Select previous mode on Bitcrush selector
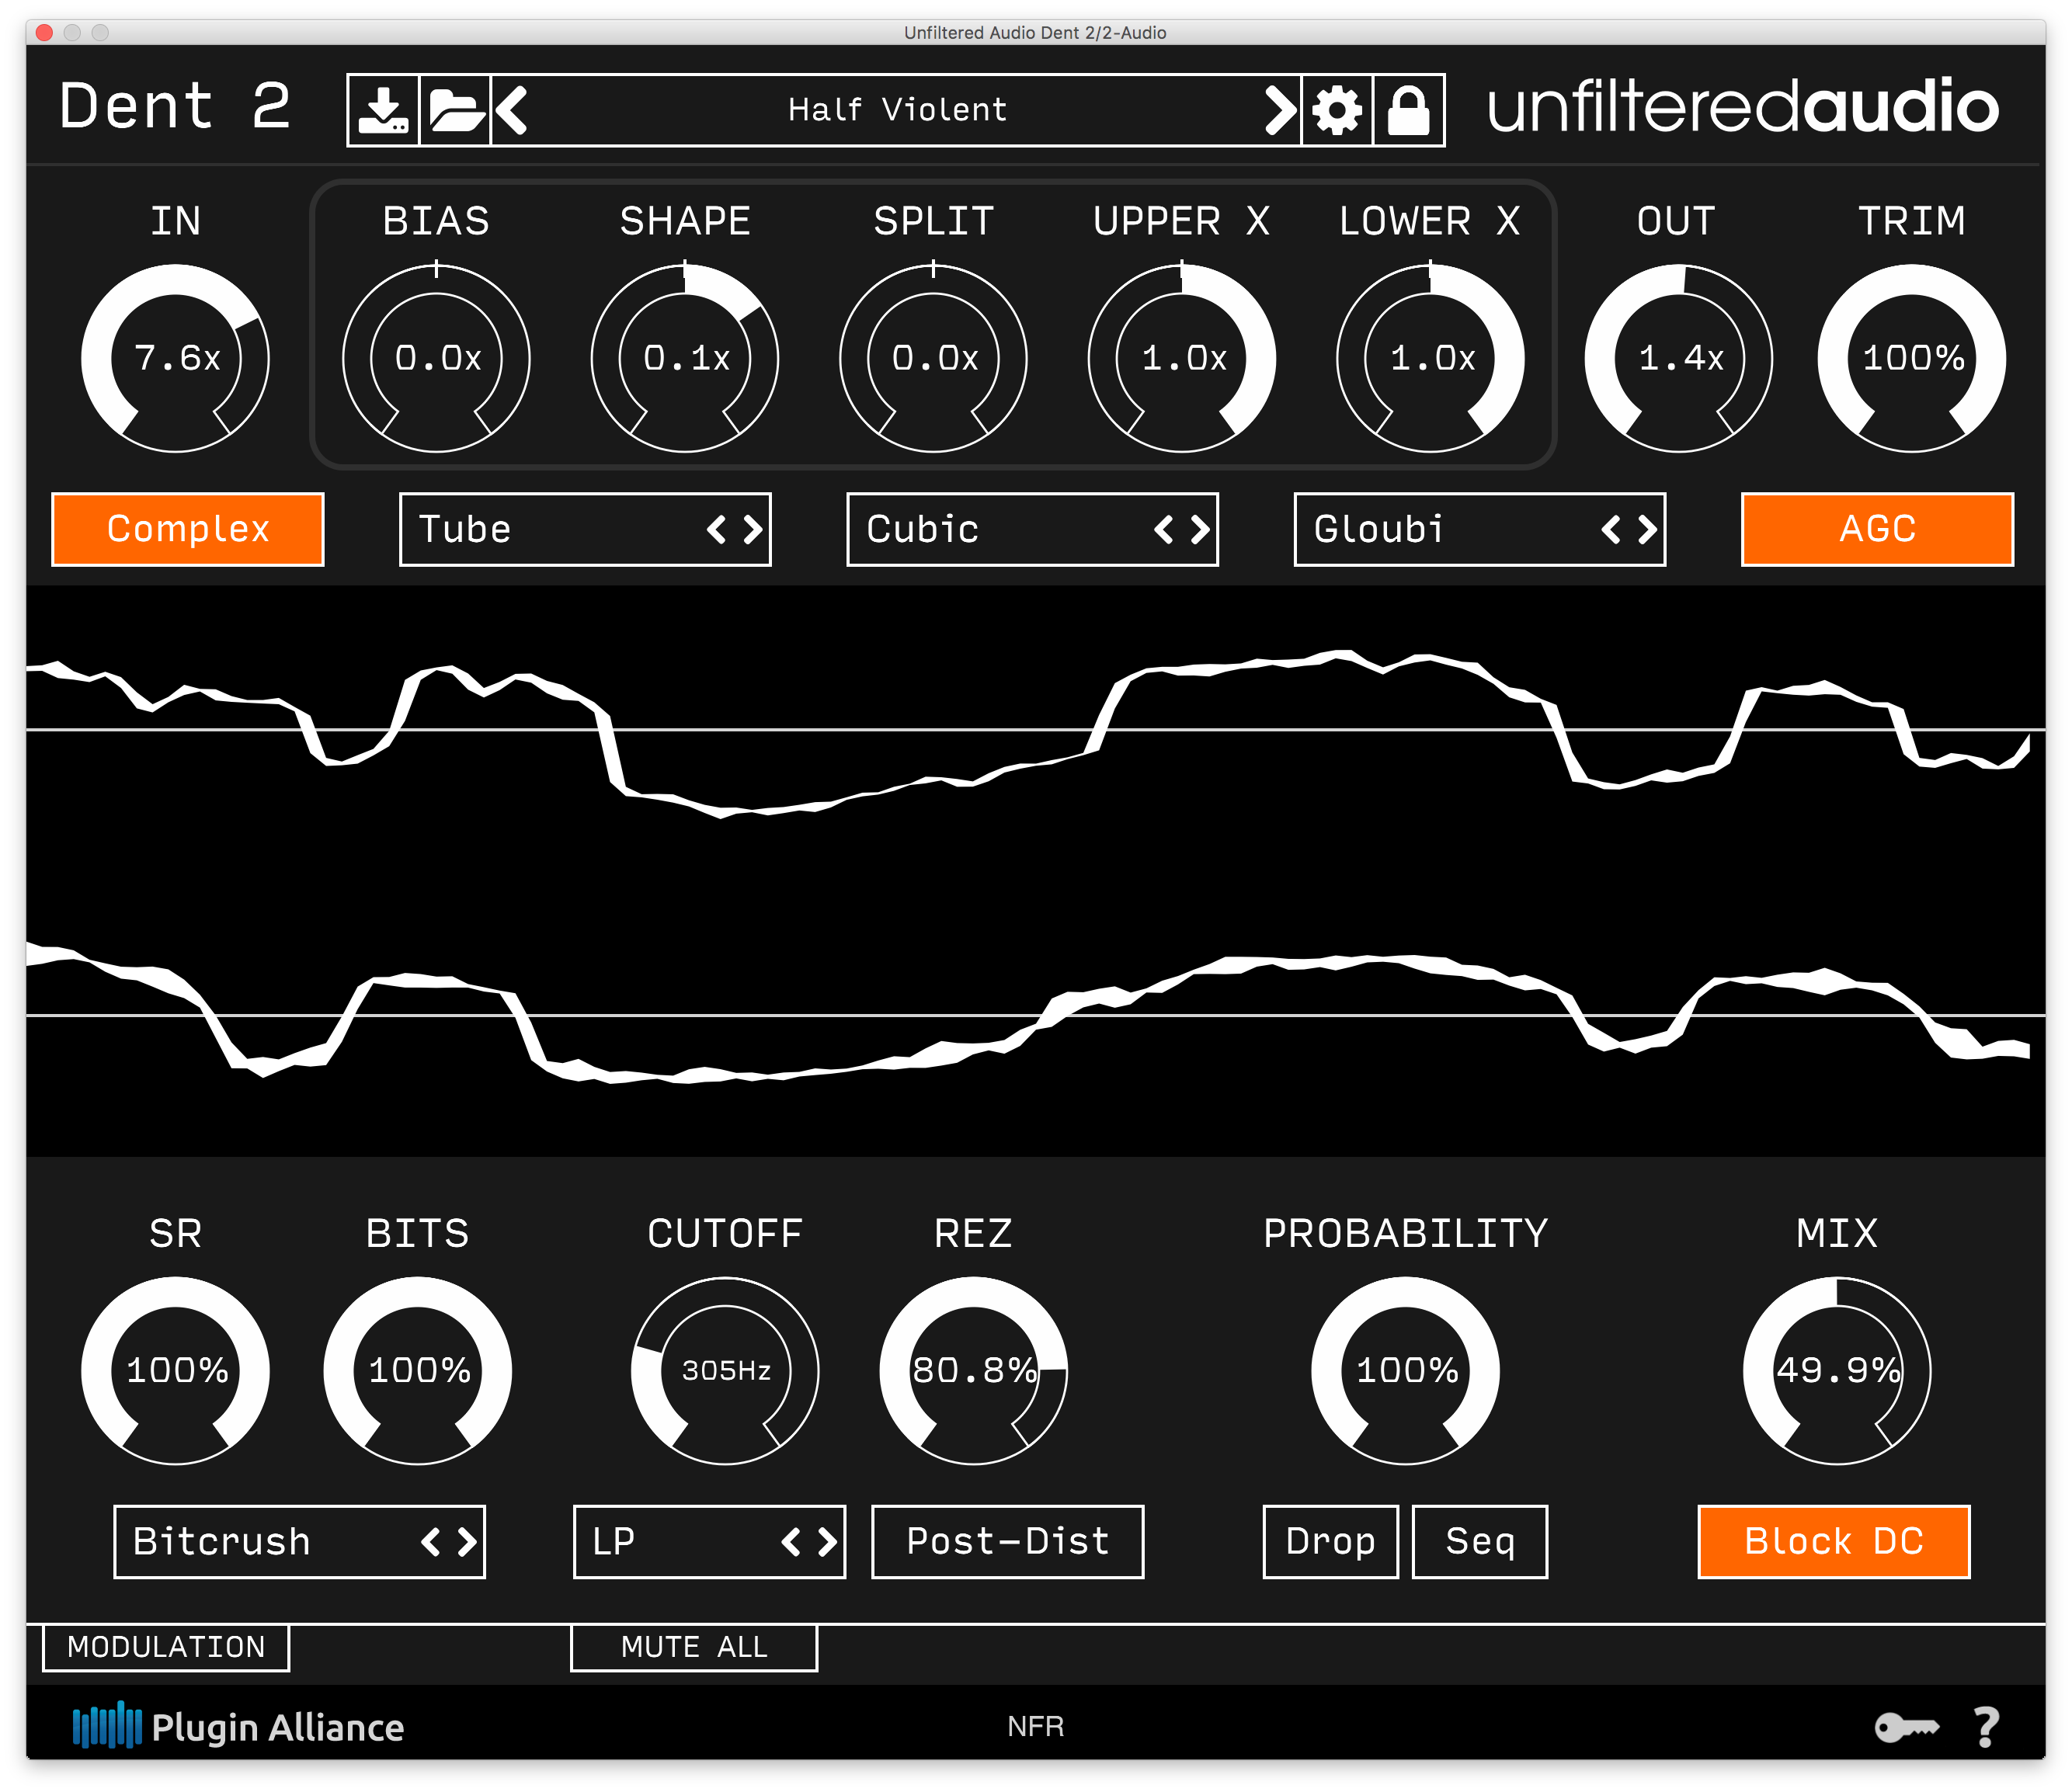Viewport: 2072px width, 1792px height. coord(430,1542)
